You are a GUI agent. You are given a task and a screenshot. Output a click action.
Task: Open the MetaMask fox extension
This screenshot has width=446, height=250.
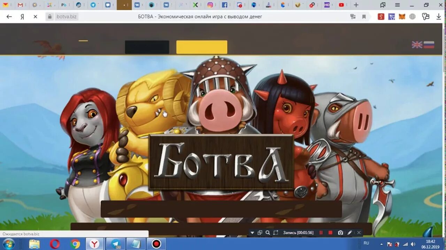[x=402, y=17]
